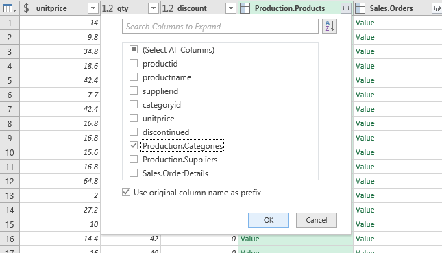Viewport: 442px width, 253px height.
Task: Toggle the Select All Columns checkbox
Action: (x=134, y=49)
